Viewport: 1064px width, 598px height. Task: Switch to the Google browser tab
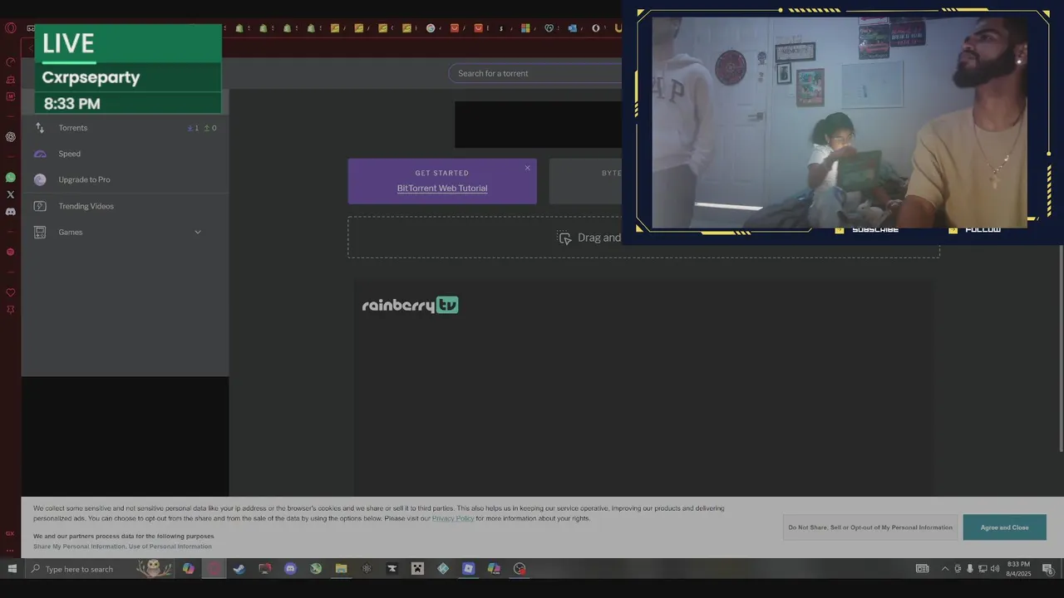431,28
